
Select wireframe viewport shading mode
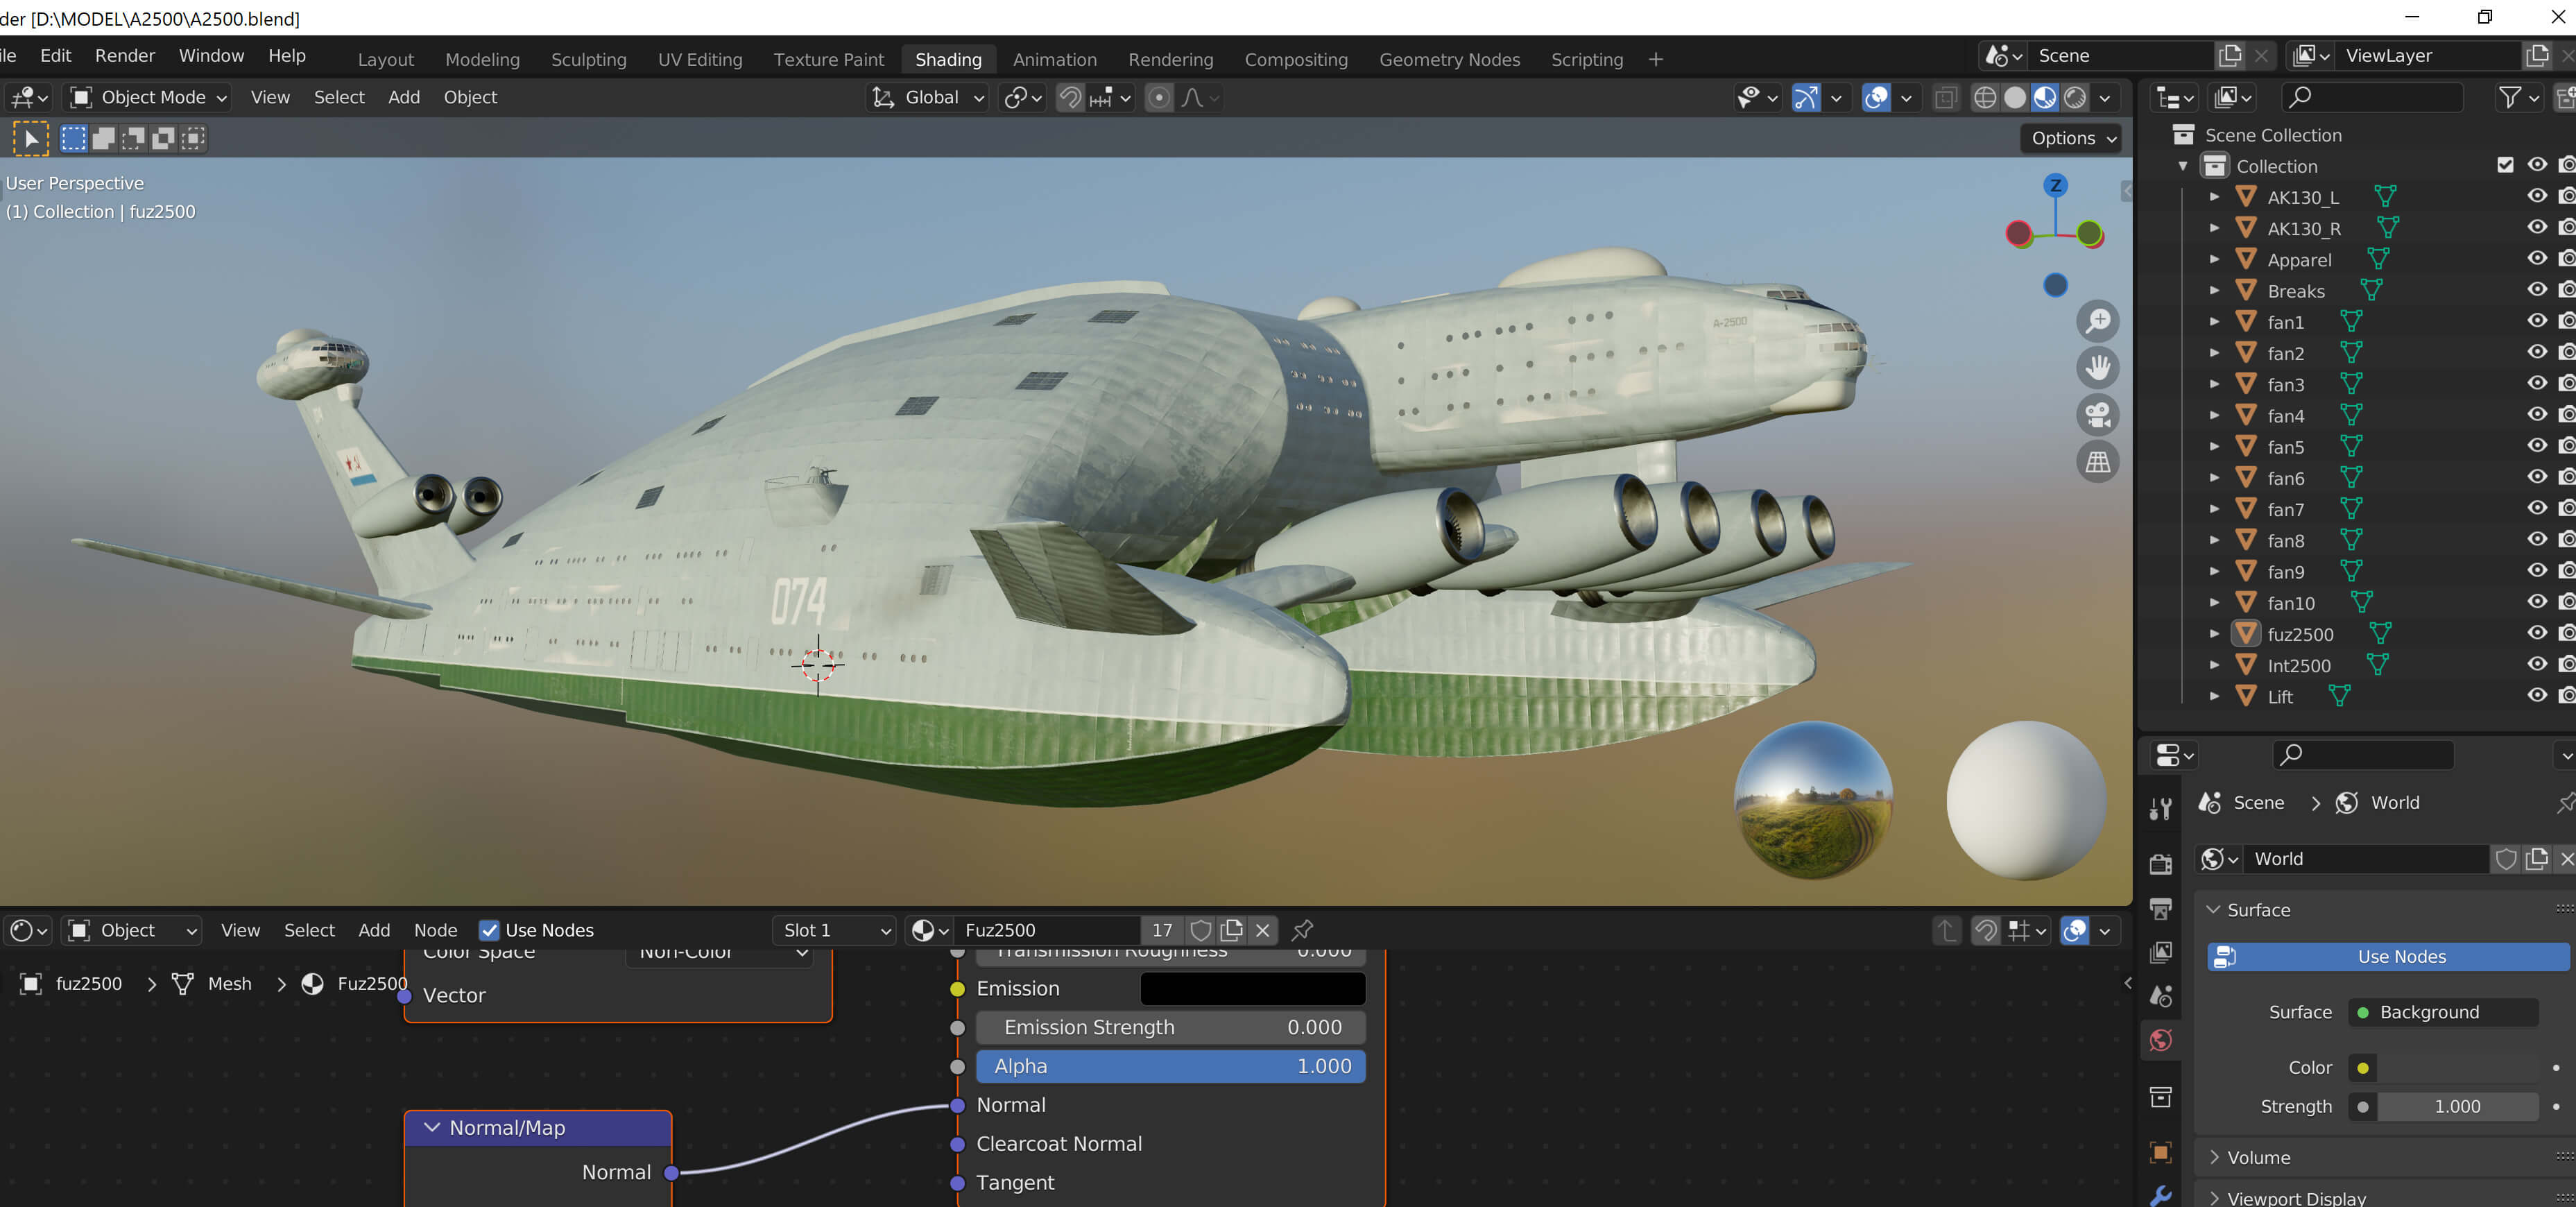point(1984,97)
